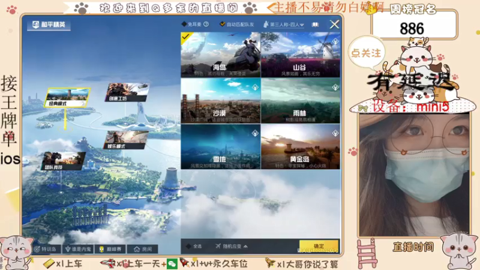This screenshot has height=270, width=480.
Task: Choose the 经典模式 mode card
Action: pos(67,98)
